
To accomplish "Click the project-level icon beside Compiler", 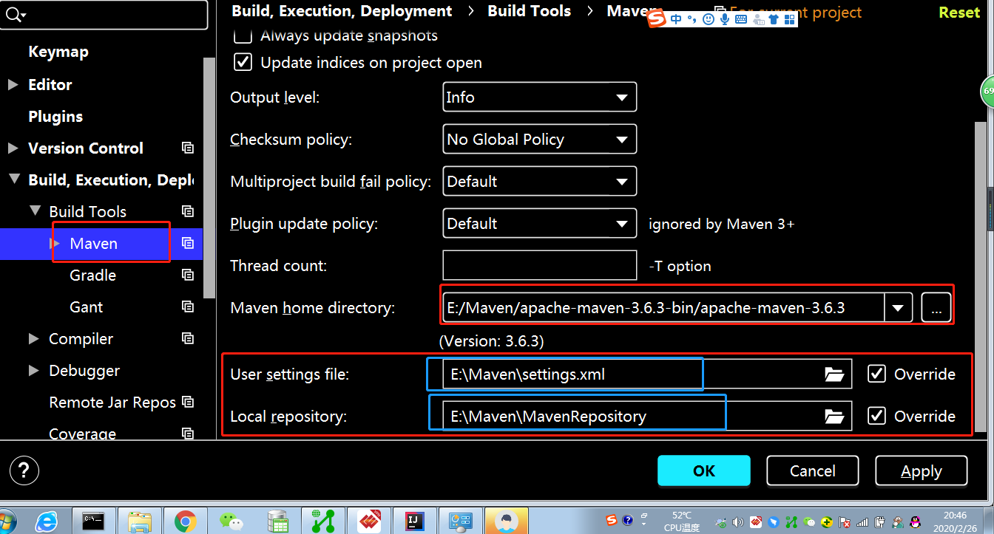I will coord(188,338).
